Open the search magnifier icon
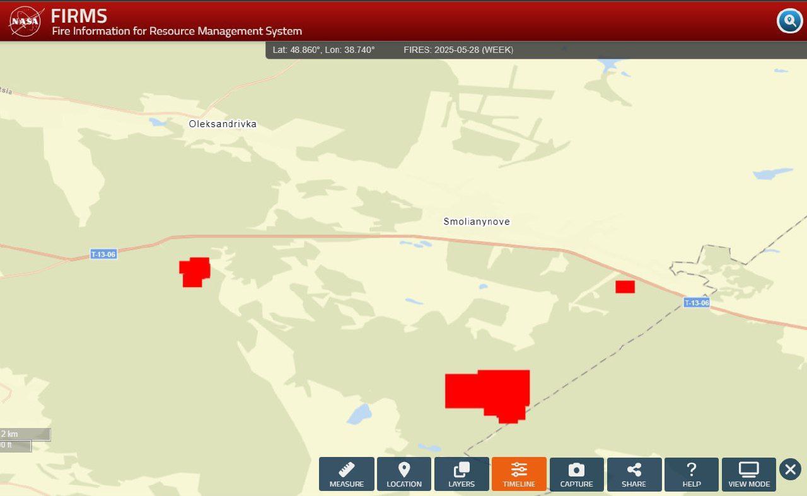Image resolution: width=807 pixels, height=496 pixels. coord(789,21)
